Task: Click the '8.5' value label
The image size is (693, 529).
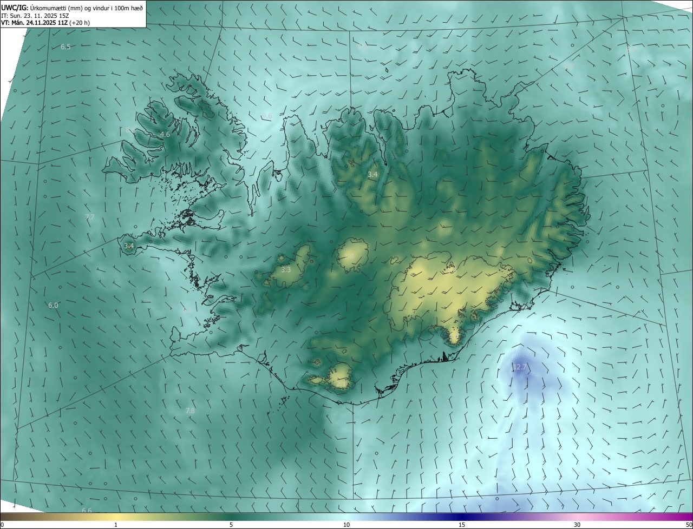Action: (130, 130)
